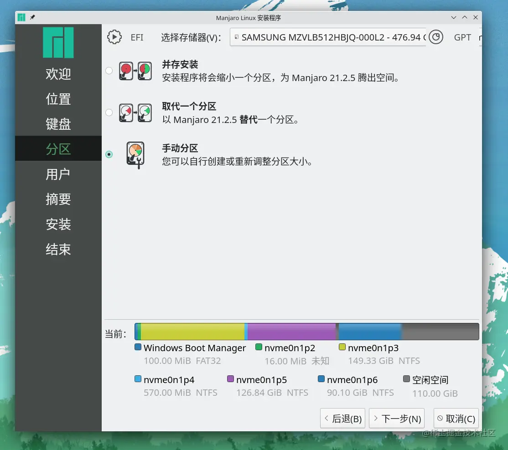Click the purple nvme0n1p5 legend swatch
Viewport: 508px width, 450px height.
[231, 379]
